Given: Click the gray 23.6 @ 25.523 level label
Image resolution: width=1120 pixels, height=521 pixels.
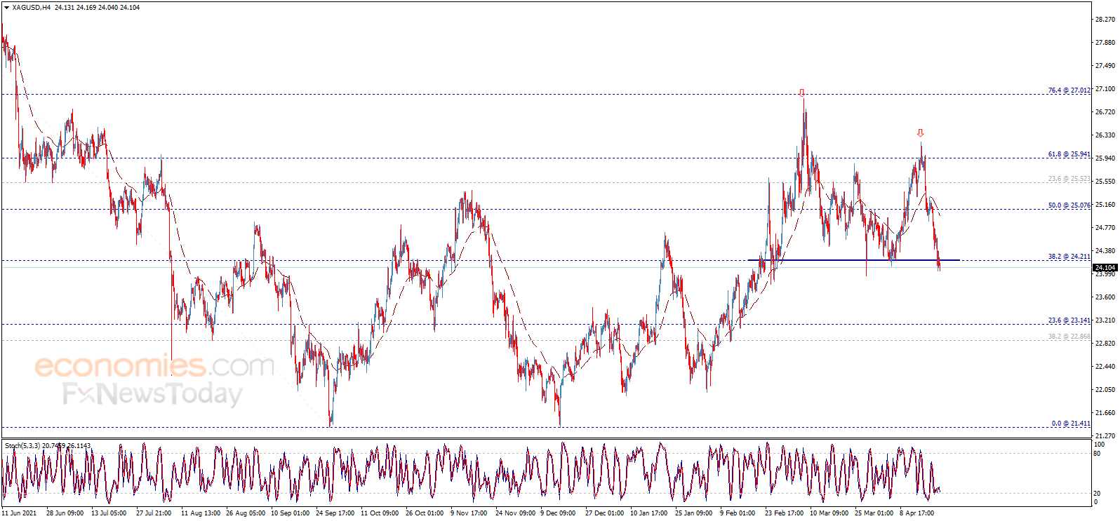Looking at the screenshot, I should pyautogui.click(x=1069, y=180).
